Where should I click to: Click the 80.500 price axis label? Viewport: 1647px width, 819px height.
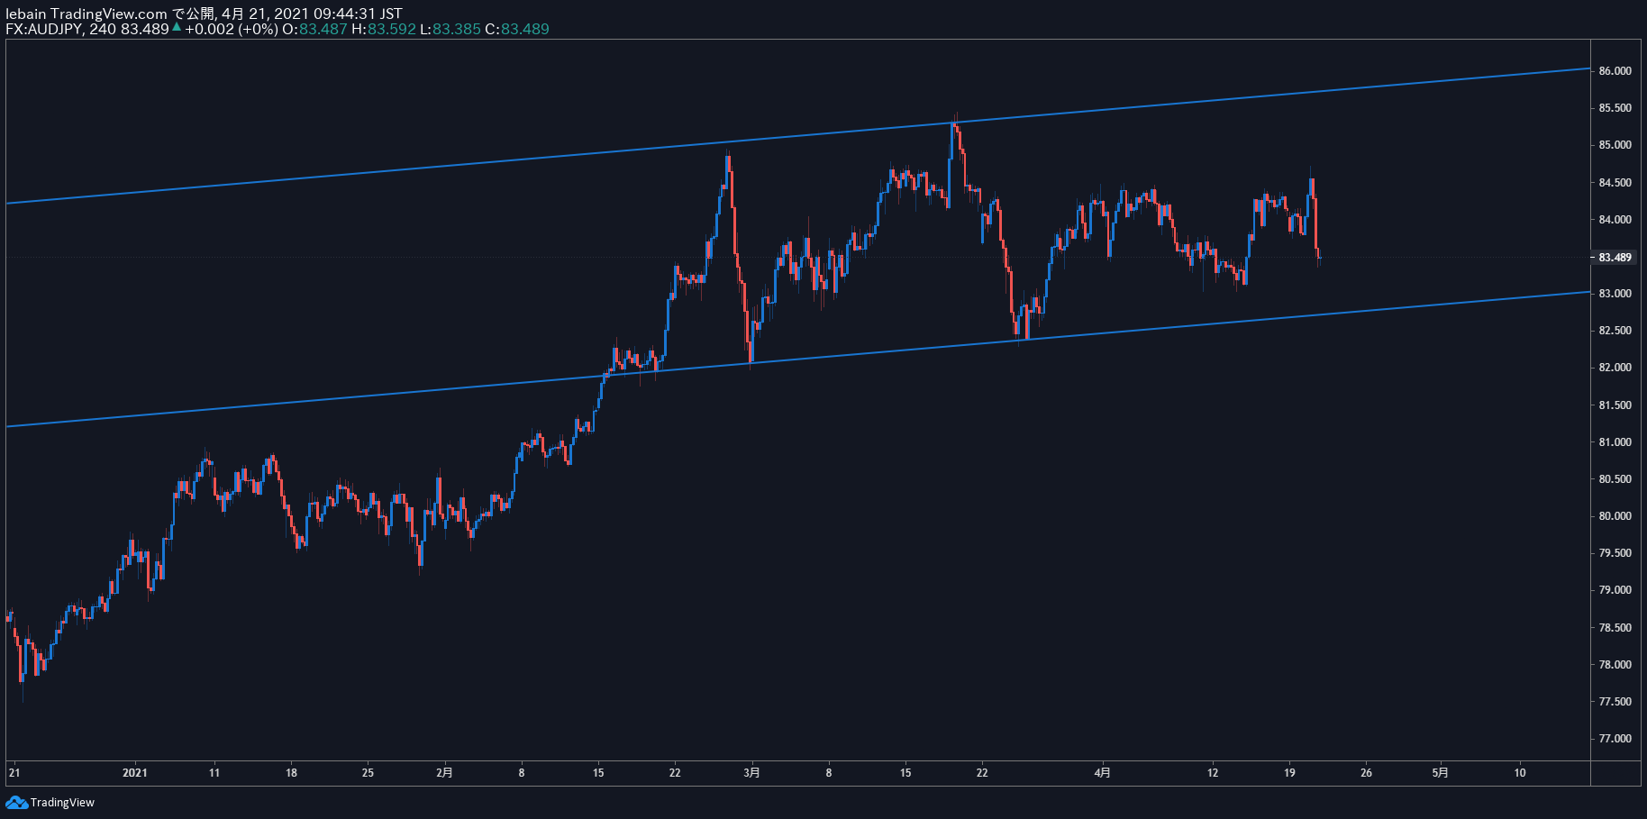1615,478
